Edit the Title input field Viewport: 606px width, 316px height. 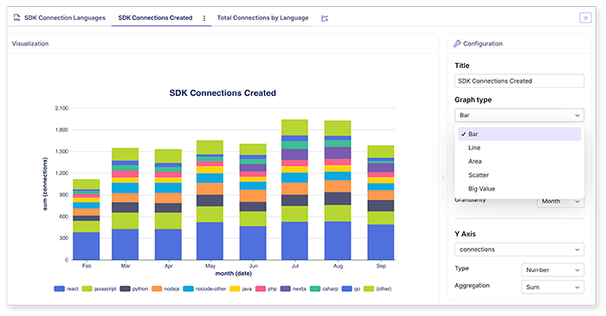[519, 81]
